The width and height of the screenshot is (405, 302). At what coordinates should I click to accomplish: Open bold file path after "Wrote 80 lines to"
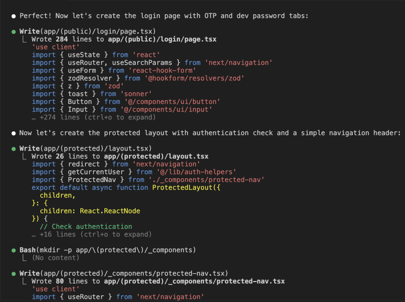194,281
